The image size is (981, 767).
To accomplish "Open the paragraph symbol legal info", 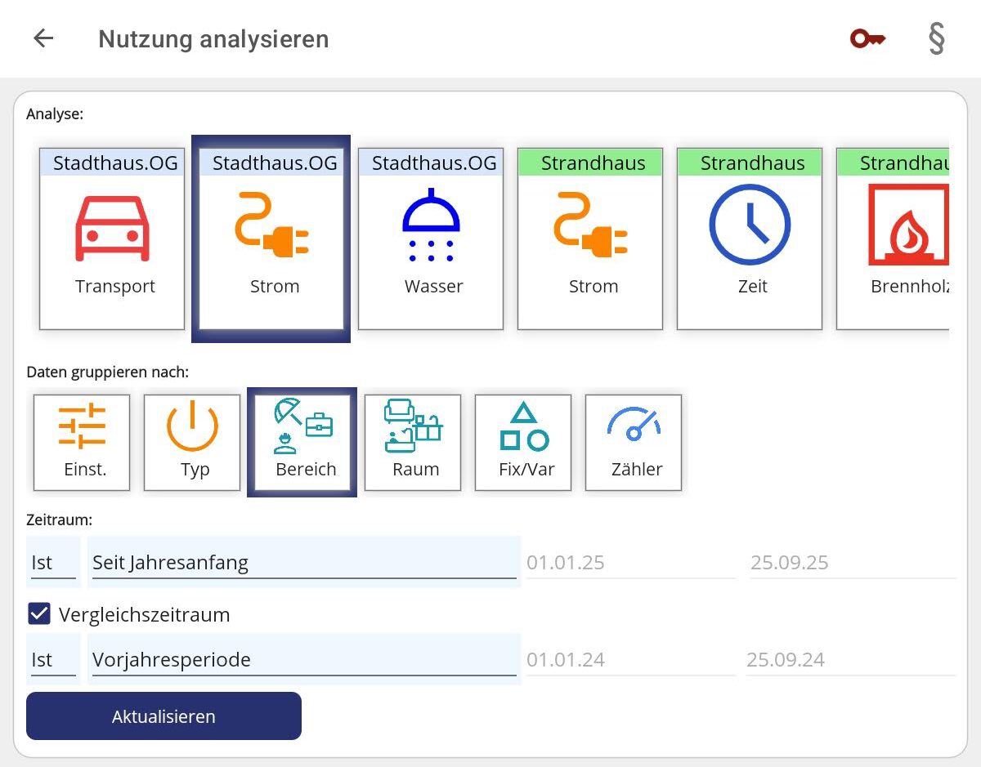I will tap(936, 38).
